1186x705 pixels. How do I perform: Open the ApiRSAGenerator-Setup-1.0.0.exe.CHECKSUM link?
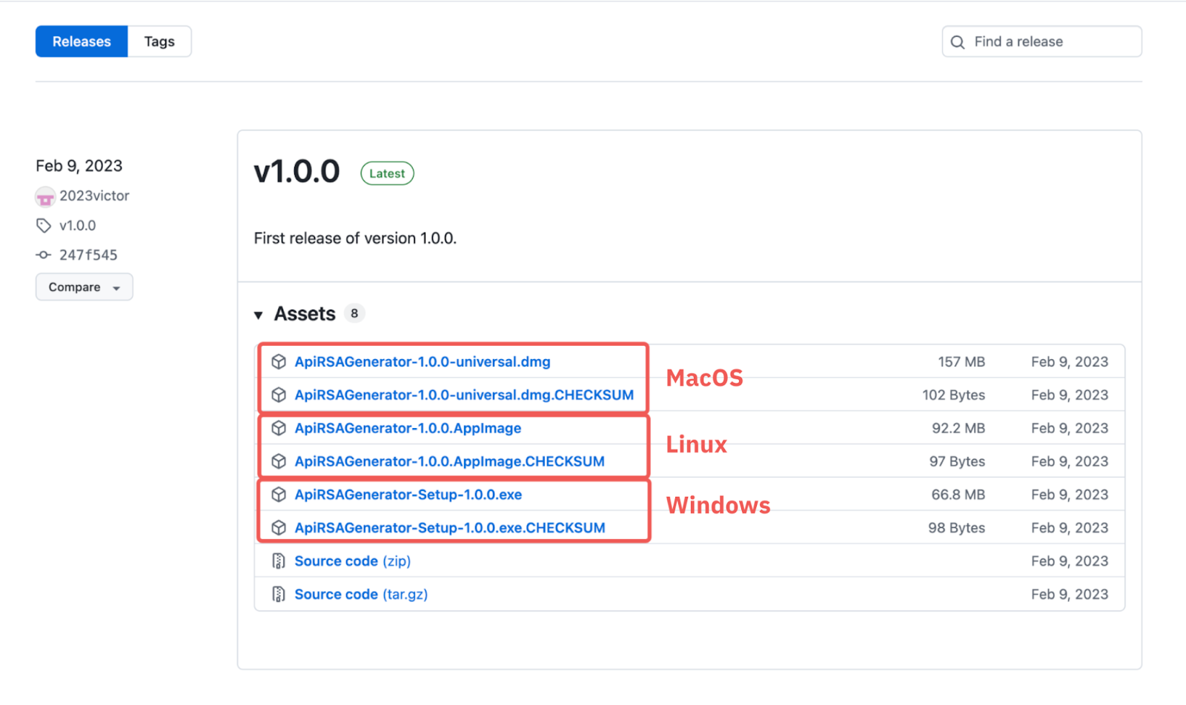[x=449, y=528]
